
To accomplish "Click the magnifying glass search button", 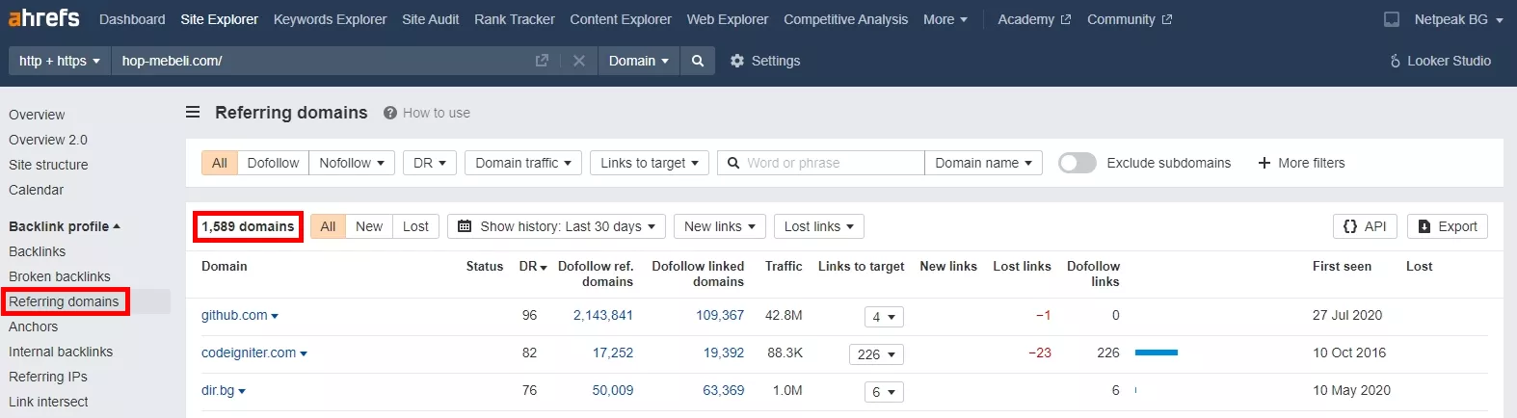I will coord(698,61).
